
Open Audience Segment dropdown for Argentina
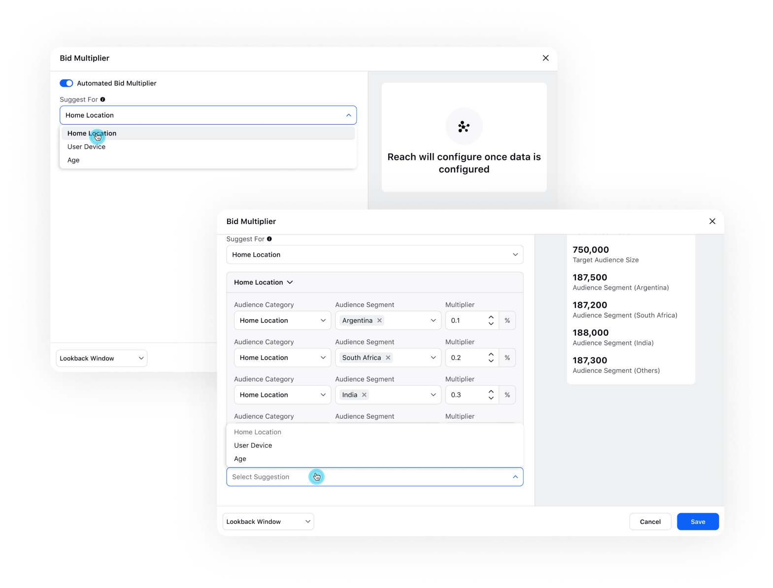[433, 321]
